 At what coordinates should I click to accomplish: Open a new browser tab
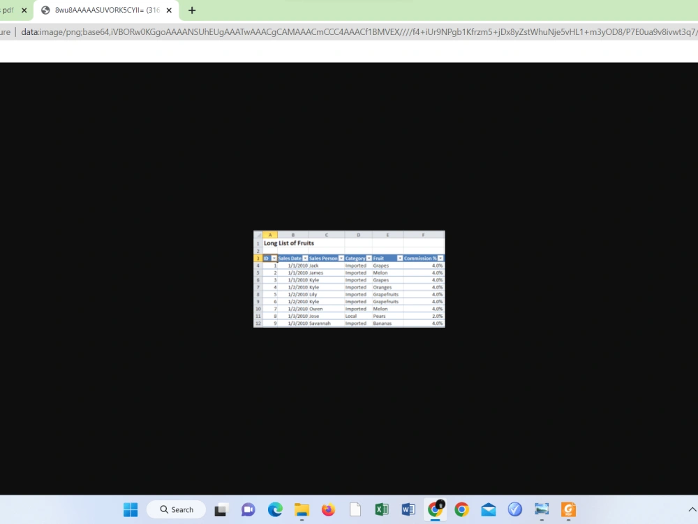click(x=192, y=10)
